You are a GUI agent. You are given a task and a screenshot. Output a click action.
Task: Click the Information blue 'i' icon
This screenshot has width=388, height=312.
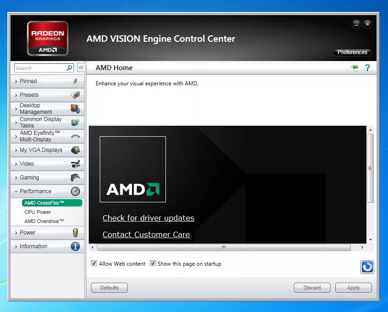tap(75, 246)
